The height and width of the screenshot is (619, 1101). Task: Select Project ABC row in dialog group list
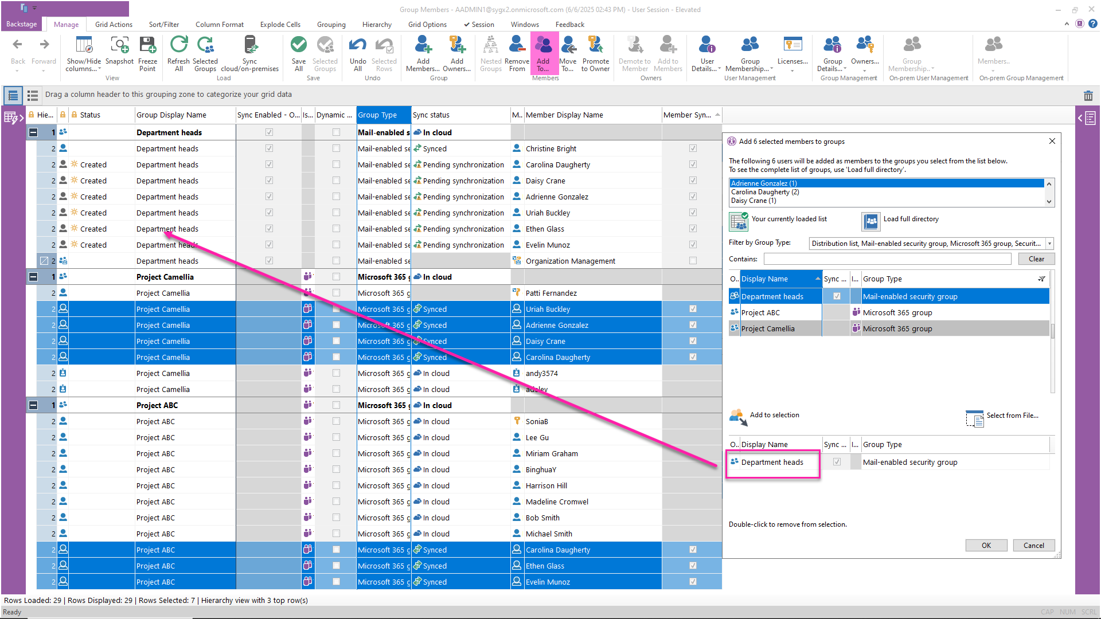pos(889,312)
